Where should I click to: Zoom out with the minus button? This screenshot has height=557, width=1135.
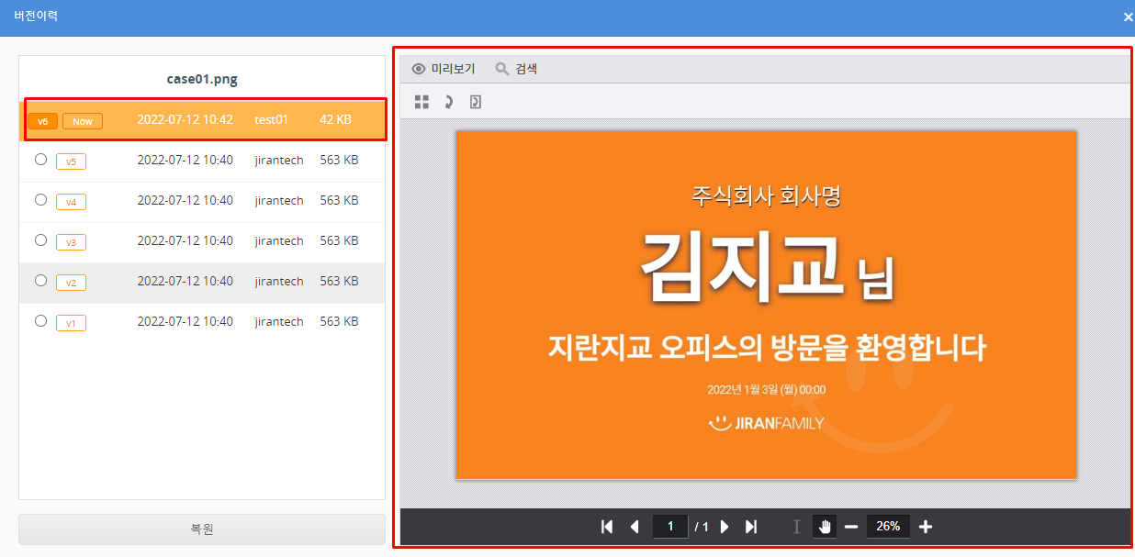[851, 527]
